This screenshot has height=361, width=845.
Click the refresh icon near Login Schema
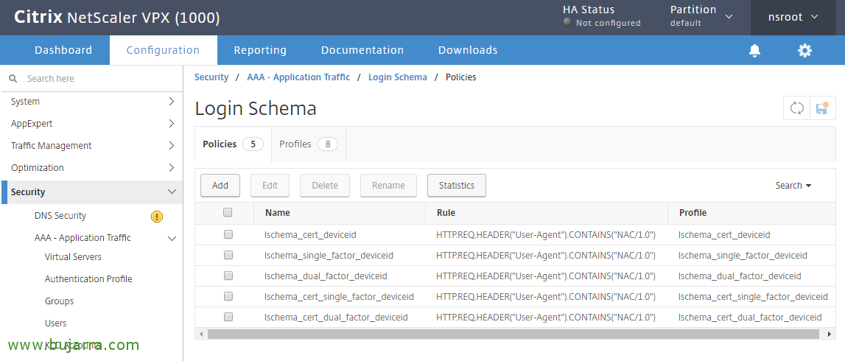[797, 108]
